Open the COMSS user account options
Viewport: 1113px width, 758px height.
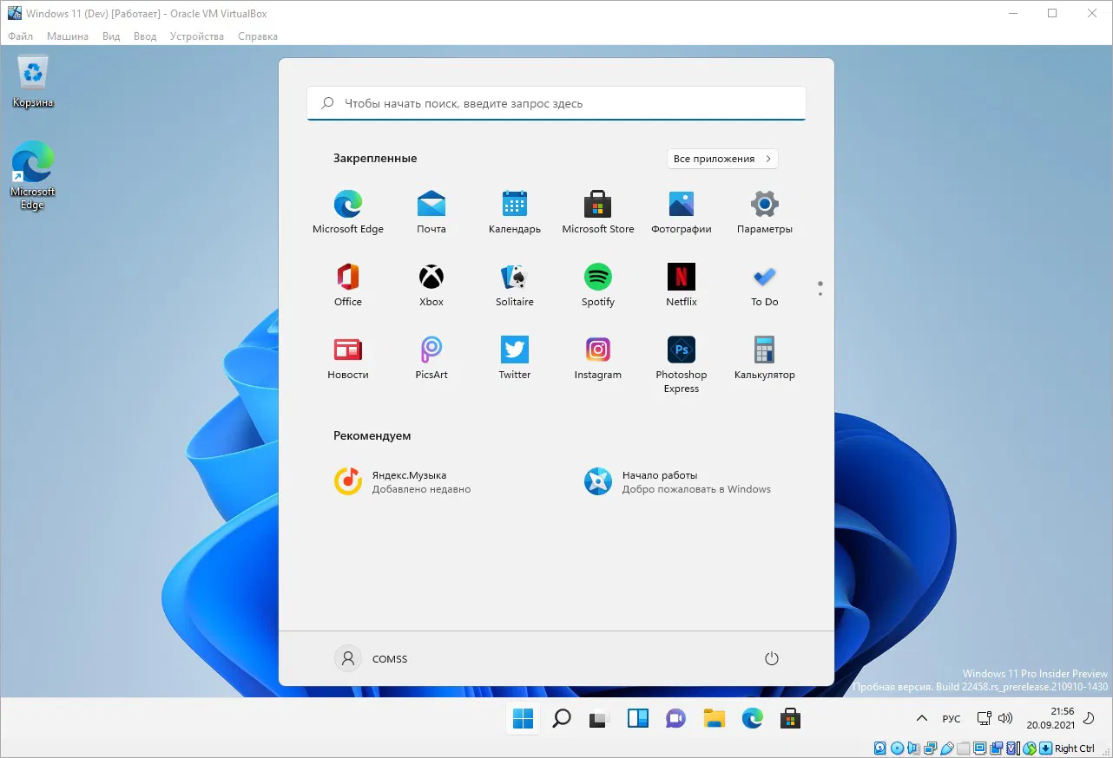click(x=372, y=658)
